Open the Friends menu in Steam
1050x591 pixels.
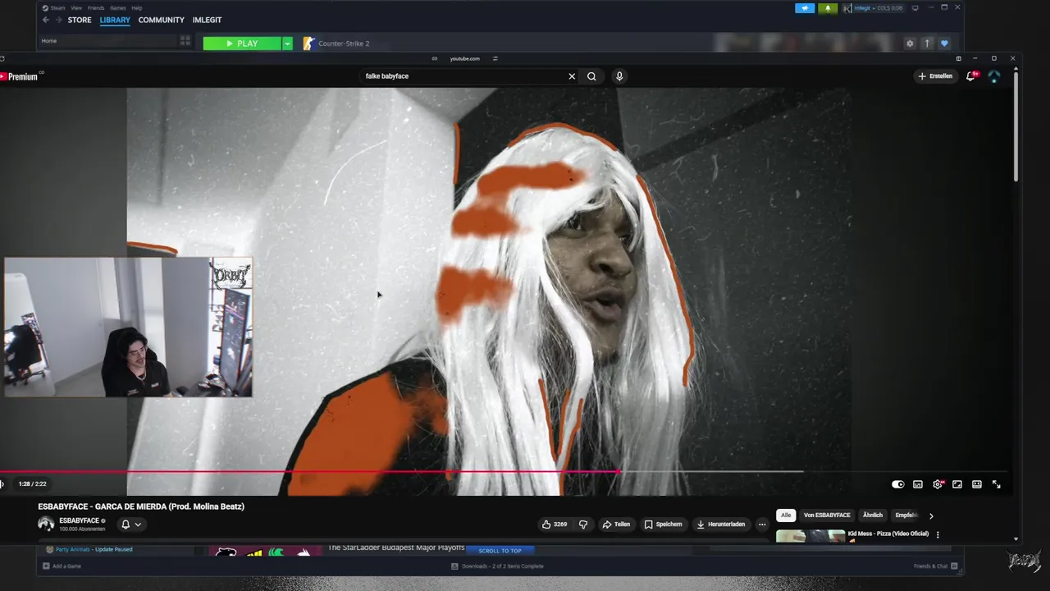tap(96, 7)
